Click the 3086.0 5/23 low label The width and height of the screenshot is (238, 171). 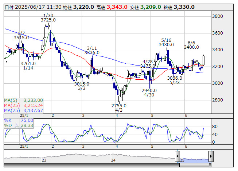(x=175, y=80)
